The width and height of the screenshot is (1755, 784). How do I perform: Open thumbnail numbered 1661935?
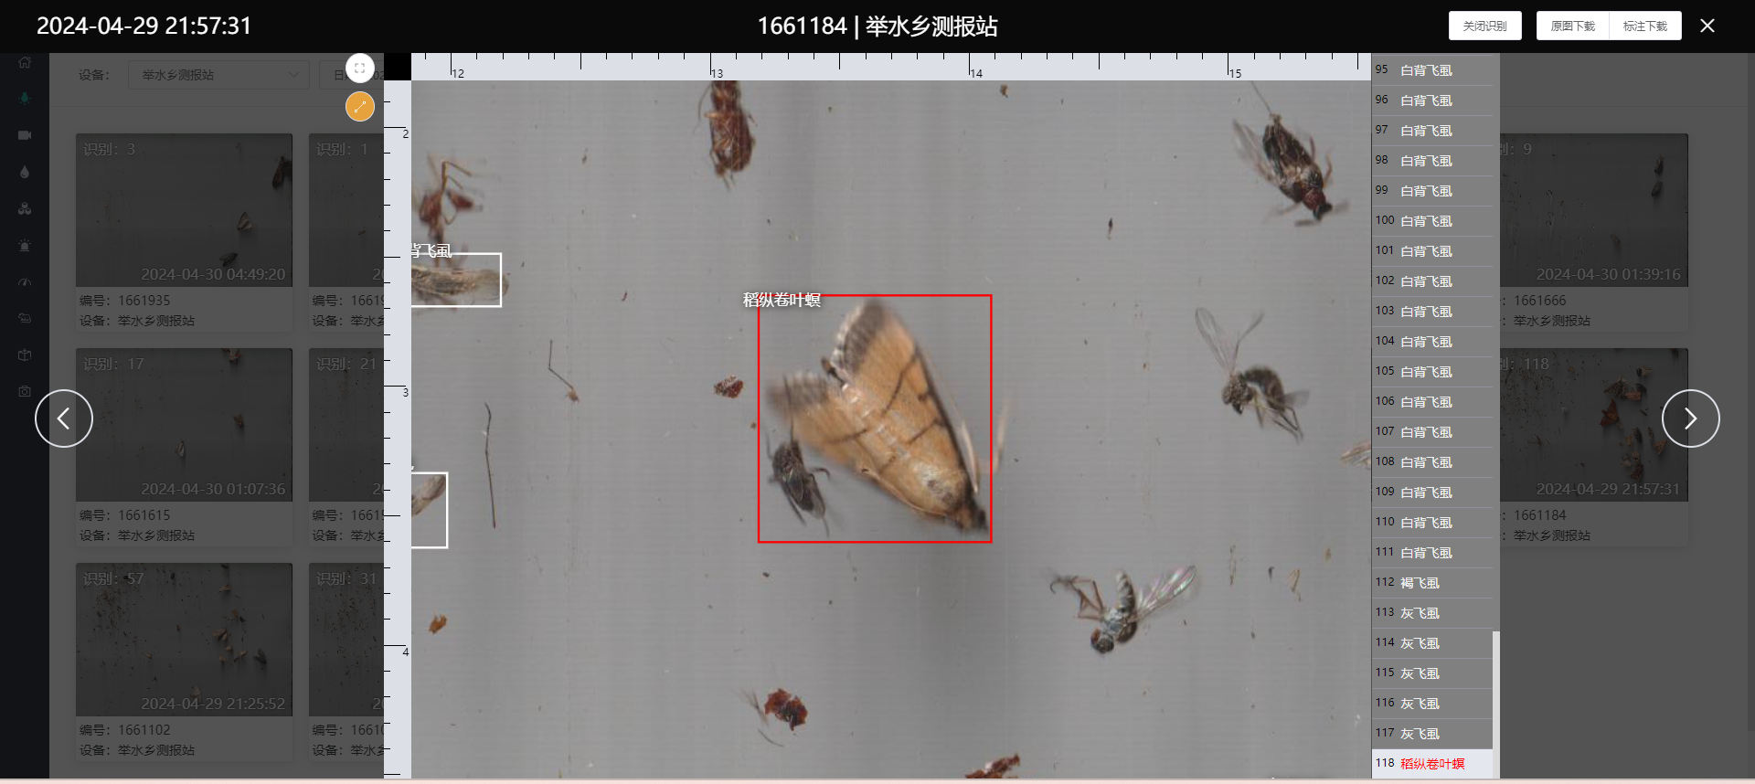pos(185,210)
